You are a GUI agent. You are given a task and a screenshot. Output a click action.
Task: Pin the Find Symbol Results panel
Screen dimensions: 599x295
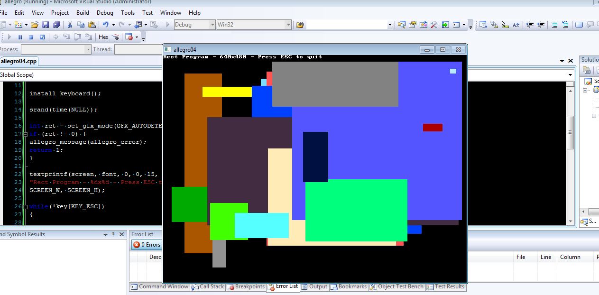point(113,234)
